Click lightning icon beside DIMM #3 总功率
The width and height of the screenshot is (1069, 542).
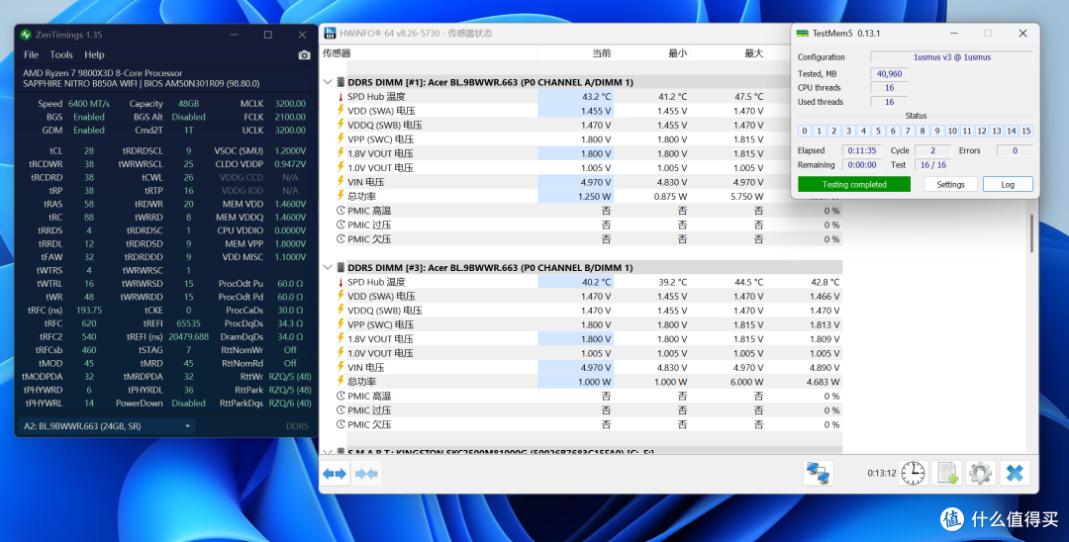(x=340, y=382)
